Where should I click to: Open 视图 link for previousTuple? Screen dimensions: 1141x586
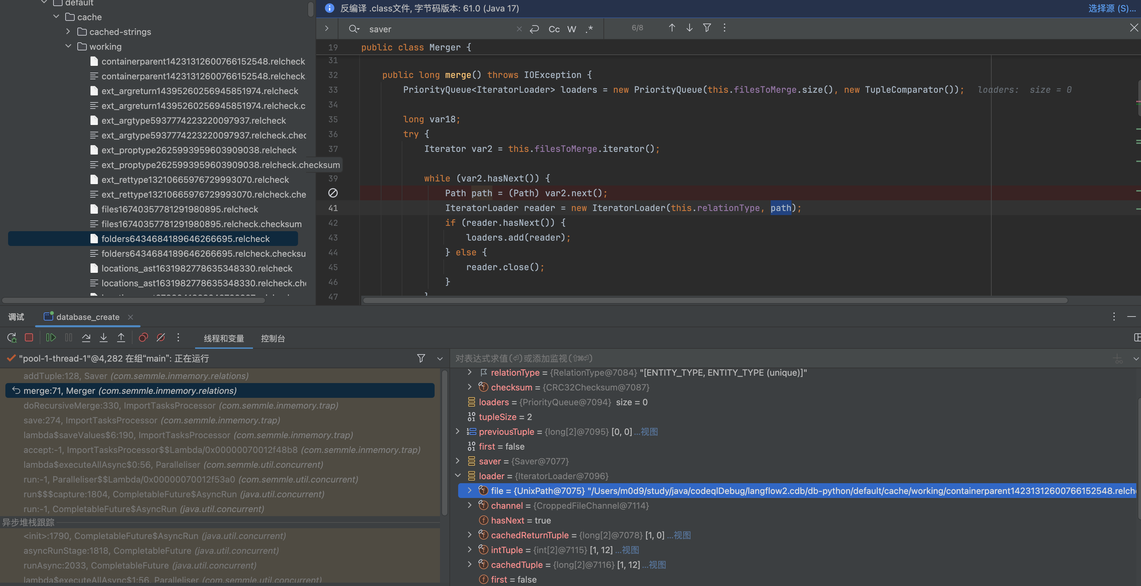tap(649, 431)
